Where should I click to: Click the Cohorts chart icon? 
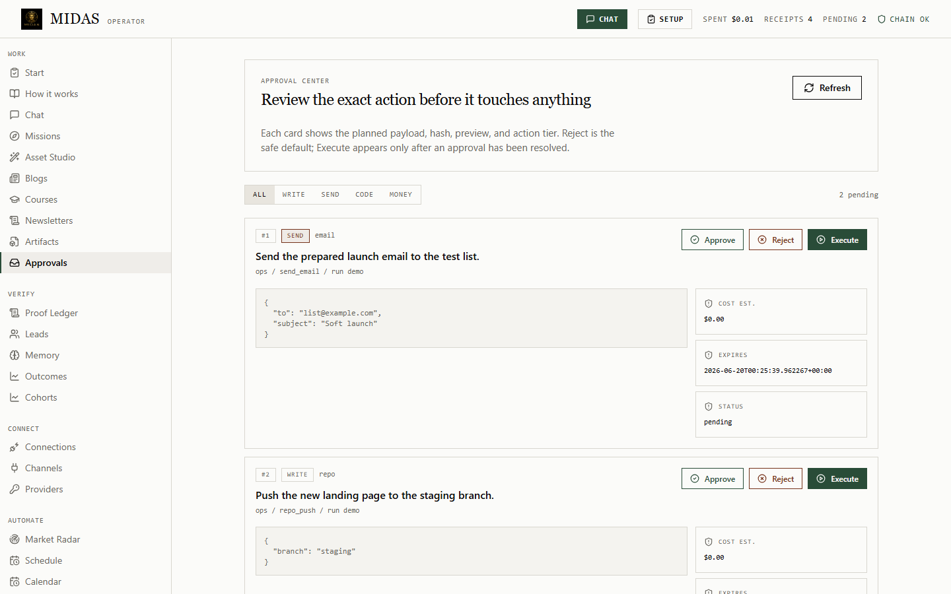point(15,397)
